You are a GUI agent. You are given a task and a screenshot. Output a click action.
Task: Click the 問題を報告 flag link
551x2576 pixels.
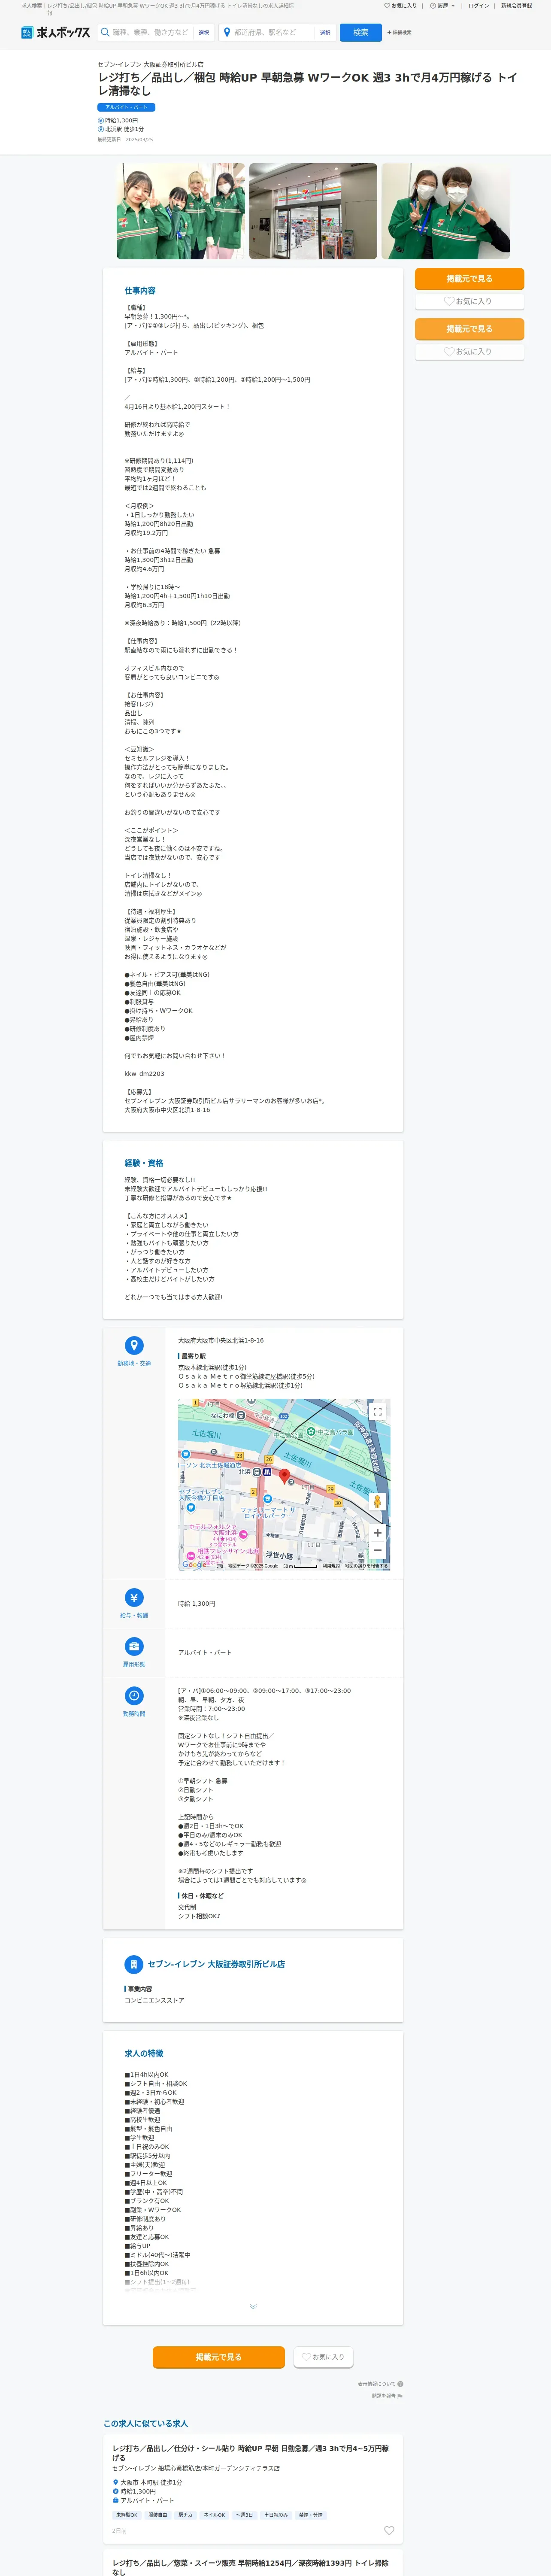(x=387, y=2396)
